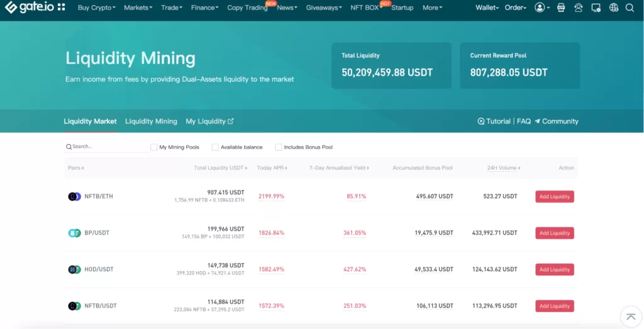
Task: Click the scroll-to-top arrow button
Action: 631,316
